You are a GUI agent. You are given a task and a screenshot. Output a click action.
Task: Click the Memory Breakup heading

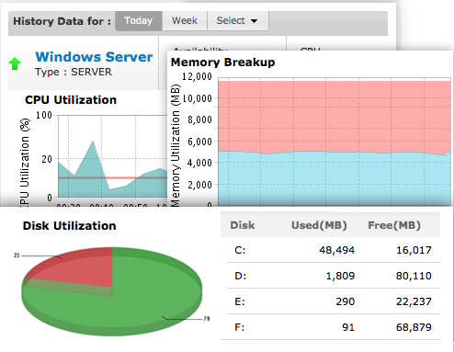[x=222, y=62]
